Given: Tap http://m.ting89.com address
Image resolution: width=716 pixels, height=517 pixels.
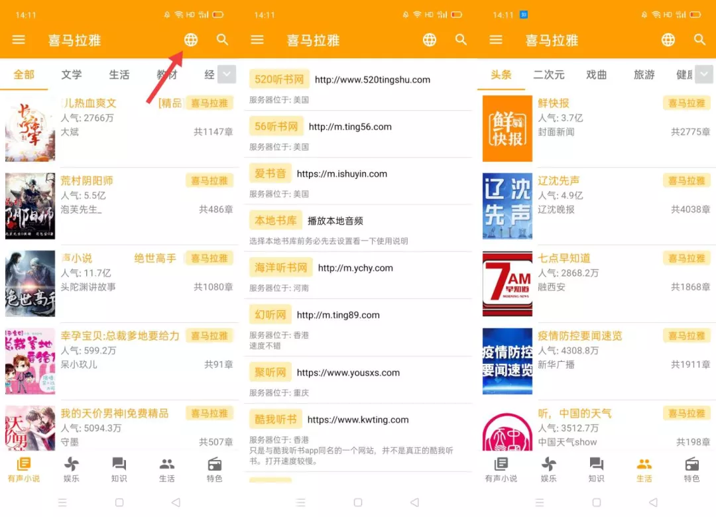Looking at the screenshot, I should [x=338, y=315].
